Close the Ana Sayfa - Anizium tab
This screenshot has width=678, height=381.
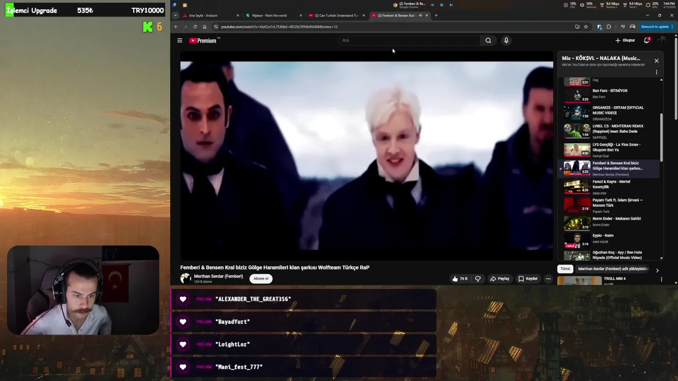(238, 15)
